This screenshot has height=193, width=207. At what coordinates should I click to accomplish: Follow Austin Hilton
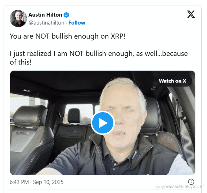[77, 23]
